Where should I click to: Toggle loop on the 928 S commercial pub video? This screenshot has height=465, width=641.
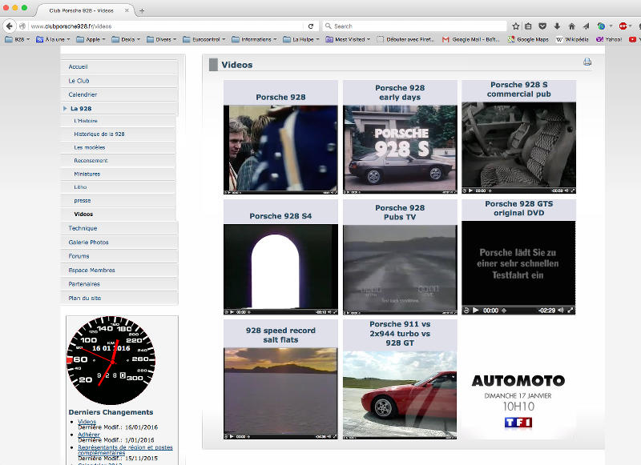[x=465, y=190]
